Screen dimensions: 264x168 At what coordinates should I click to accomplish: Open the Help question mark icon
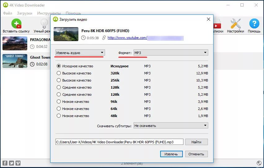pos(254,23)
